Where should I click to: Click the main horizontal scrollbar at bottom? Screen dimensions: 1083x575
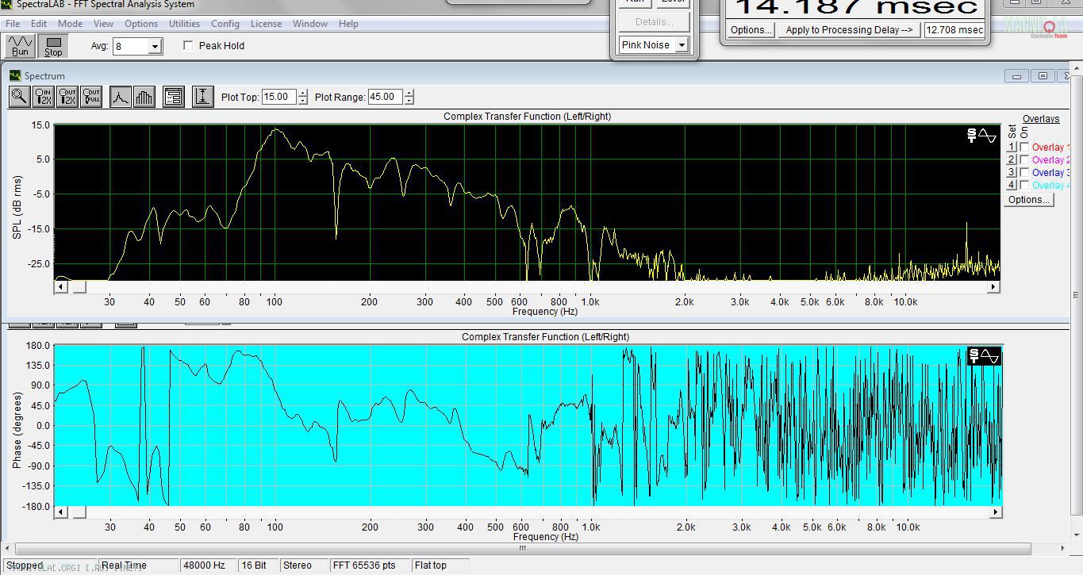(523, 548)
